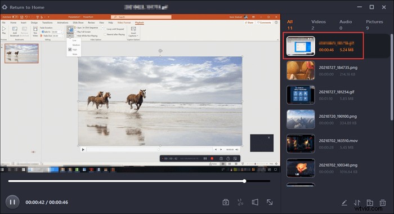394x214 pixels.
Task: Click pause icon on the recording toolbar
Action: point(205,158)
